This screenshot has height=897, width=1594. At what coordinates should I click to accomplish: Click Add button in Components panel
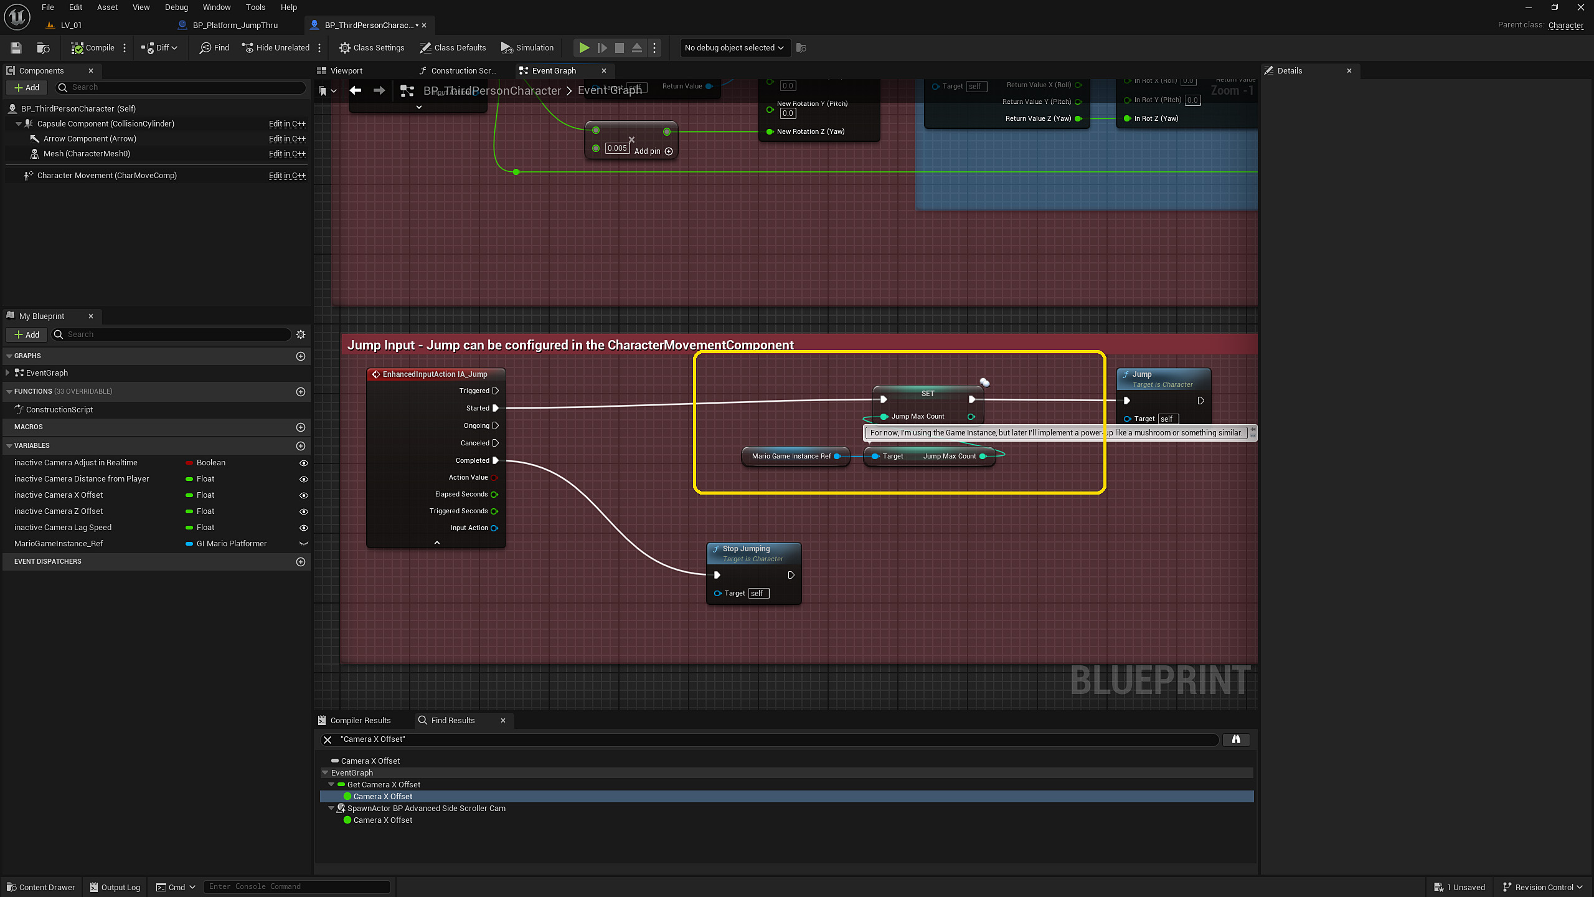[27, 88]
